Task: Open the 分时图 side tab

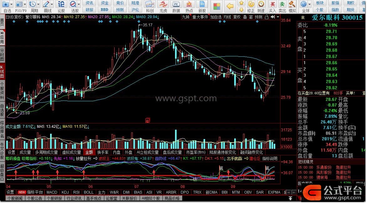Action: coord(2,55)
